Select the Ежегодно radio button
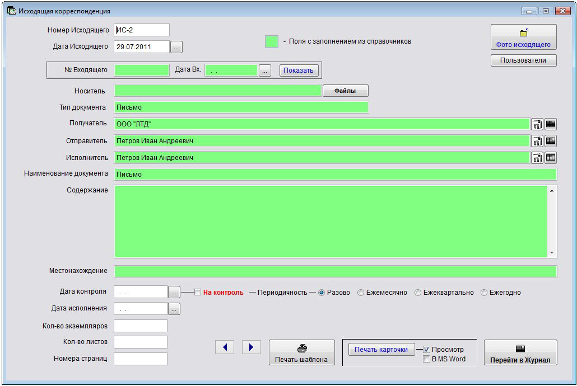Viewport: 577px width, 386px height. tap(484, 293)
